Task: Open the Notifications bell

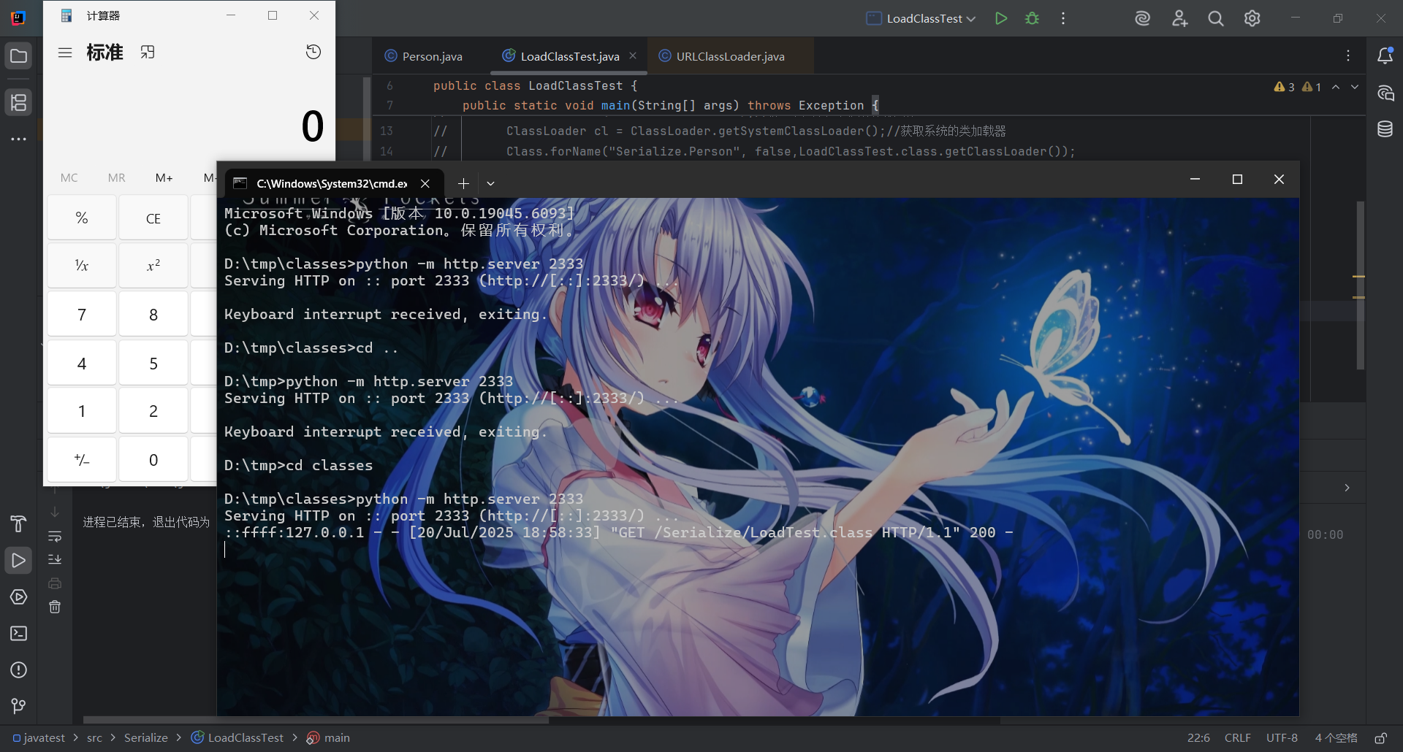Action: [x=1385, y=55]
